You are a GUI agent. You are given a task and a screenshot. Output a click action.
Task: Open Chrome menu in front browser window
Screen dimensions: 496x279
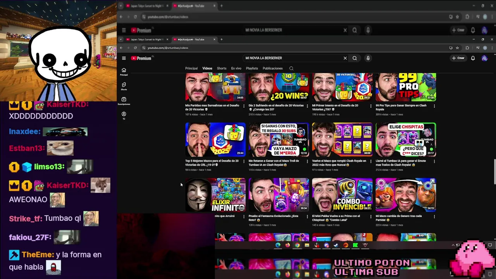tap(492, 48)
